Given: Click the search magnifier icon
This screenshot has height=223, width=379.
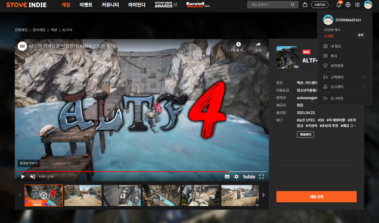Looking at the screenshot, I should (293, 5).
